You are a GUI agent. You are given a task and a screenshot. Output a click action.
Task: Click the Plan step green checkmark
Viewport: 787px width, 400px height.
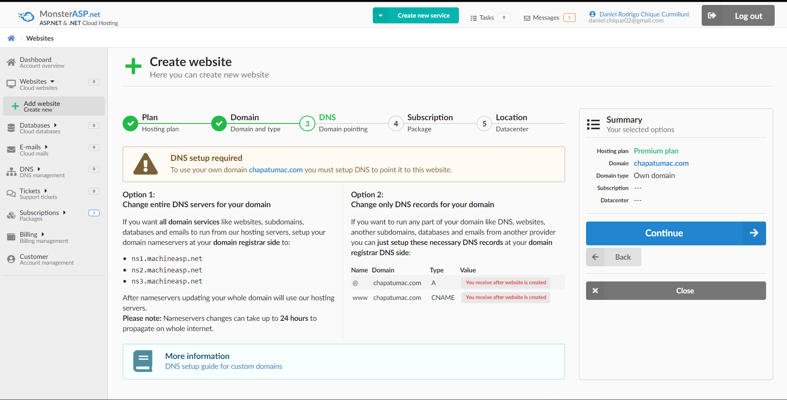coord(130,123)
